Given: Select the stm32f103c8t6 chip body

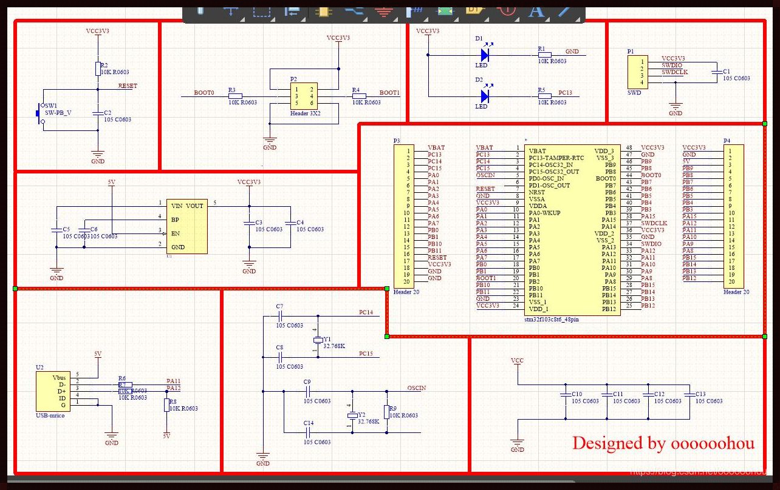Looking at the screenshot, I should click(572, 230).
